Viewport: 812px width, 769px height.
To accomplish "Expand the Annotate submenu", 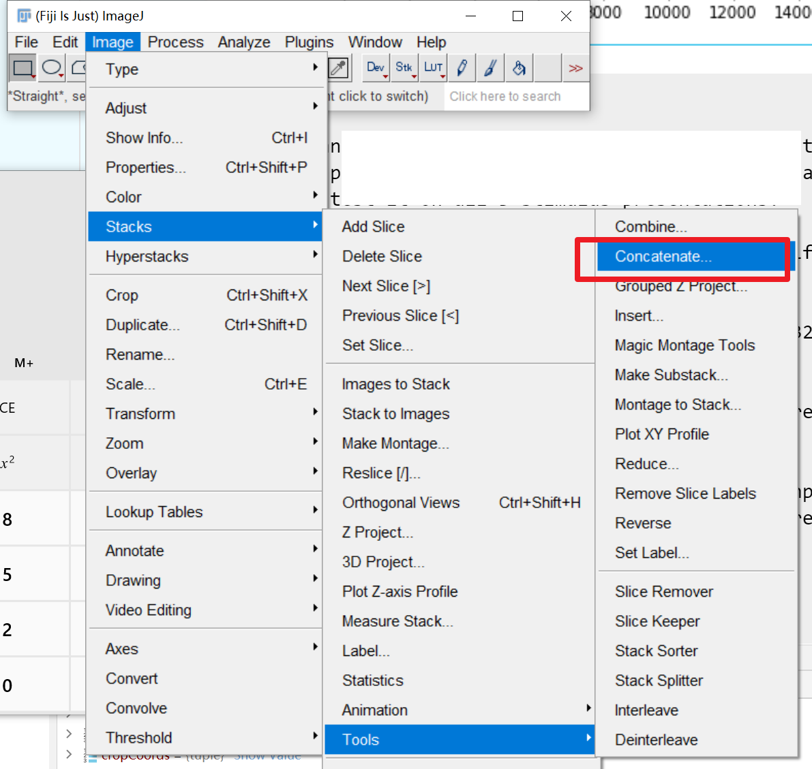I will coord(206,550).
